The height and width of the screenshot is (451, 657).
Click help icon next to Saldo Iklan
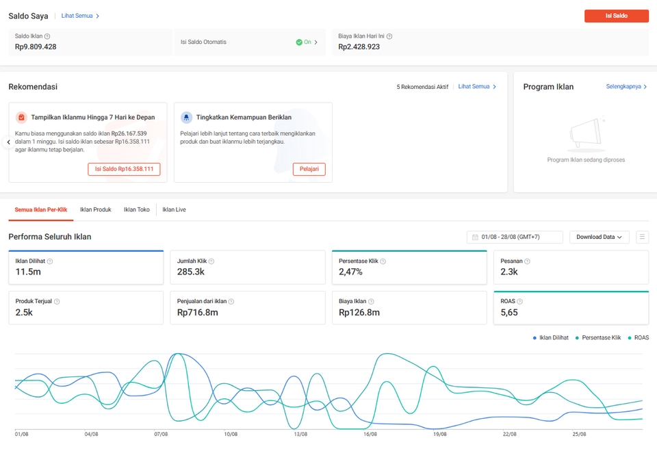(47, 36)
